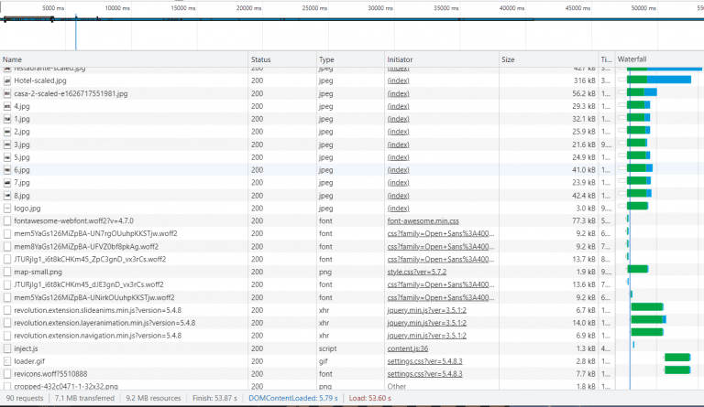Open the content.js:36 initiator link
Image resolution: width=704 pixels, height=407 pixels.
408,348
